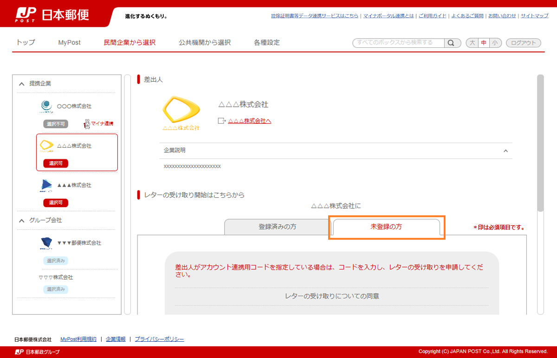
Task: Click 選択可 badge under △△△株式会社
Action: (x=56, y=163)
